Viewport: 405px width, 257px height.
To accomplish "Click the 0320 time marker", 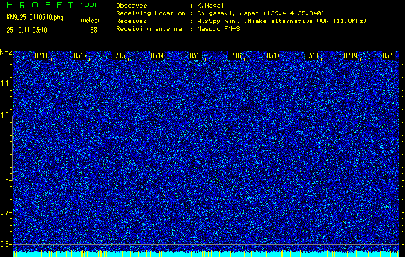I will [x=389, y=57].
